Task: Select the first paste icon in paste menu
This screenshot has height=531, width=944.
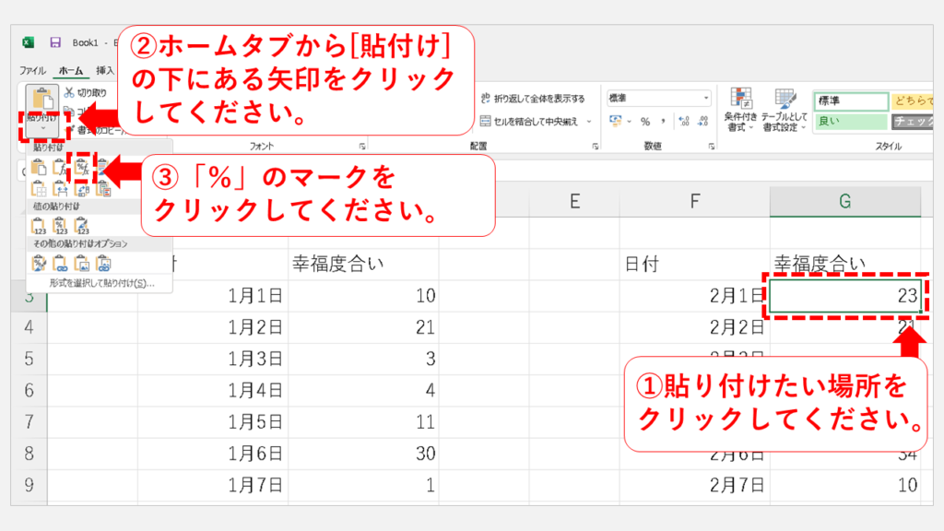Action: tap(39, 167)
